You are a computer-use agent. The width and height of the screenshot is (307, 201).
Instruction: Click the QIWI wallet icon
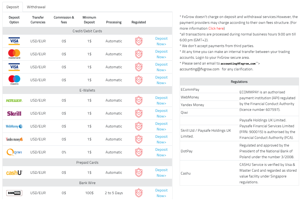[14, 152]
